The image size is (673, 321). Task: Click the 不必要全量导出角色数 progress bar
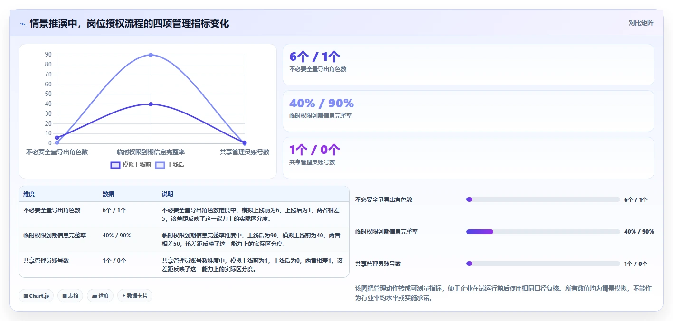[x=543, y=199]
